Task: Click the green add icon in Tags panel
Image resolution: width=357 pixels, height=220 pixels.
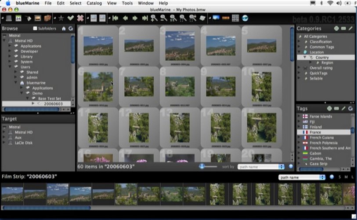Action: 329,108
